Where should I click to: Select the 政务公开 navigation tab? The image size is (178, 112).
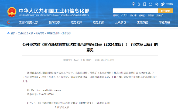click(x=76, y=22)
